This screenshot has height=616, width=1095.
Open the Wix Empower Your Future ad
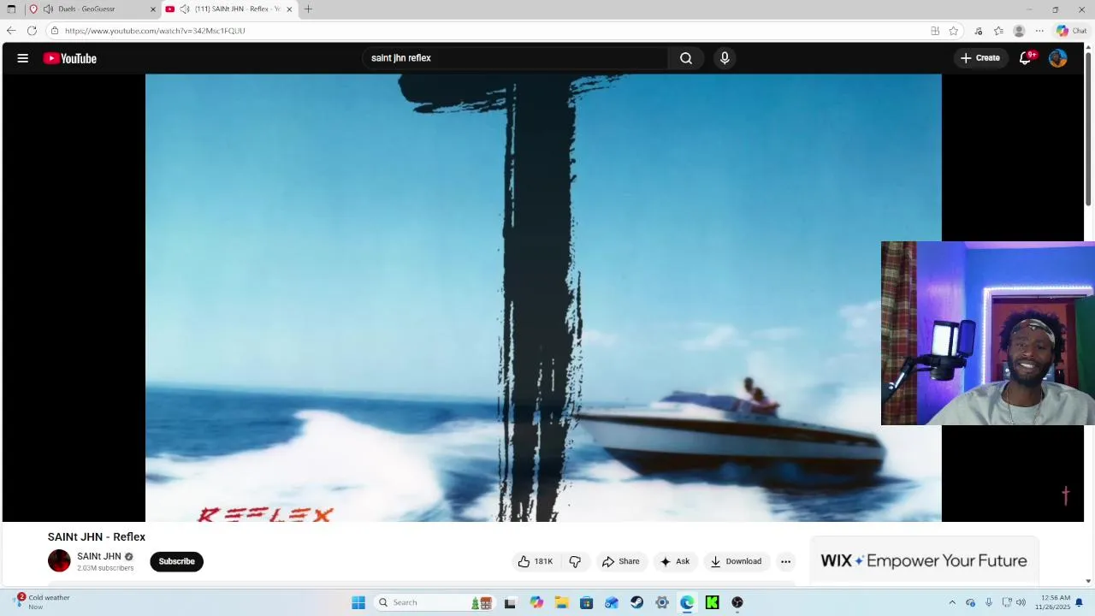click(x=924, y=561)
